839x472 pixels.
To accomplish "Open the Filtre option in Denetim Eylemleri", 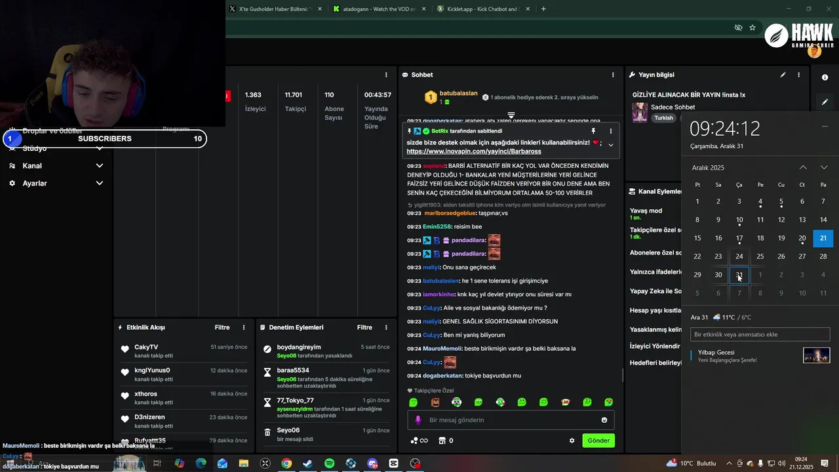I will (x=364, y=327).
